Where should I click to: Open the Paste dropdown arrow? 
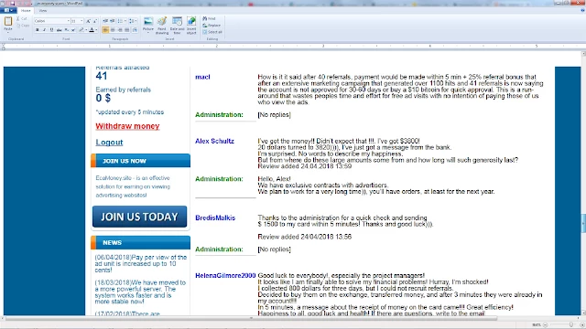(8, 32)
